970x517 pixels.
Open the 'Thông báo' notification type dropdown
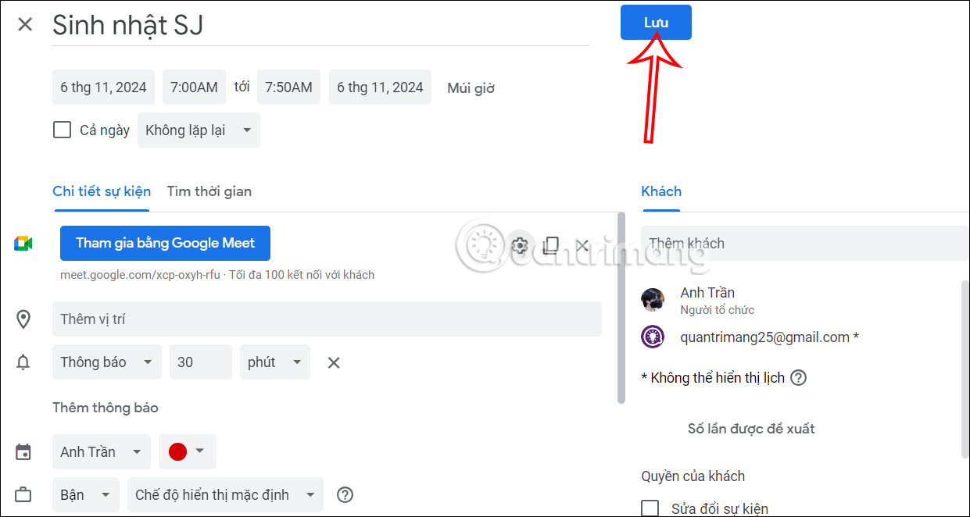point(107,362)
